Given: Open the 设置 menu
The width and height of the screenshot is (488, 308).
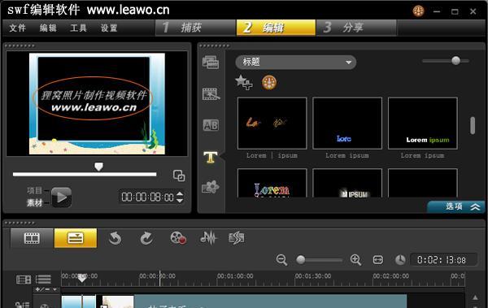Looking at the screenshot, I should click(109, 28).
